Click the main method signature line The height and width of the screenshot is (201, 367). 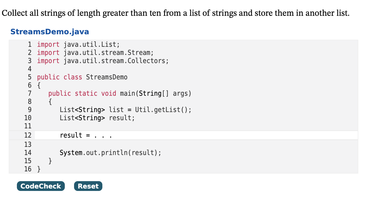click(120, 93)
